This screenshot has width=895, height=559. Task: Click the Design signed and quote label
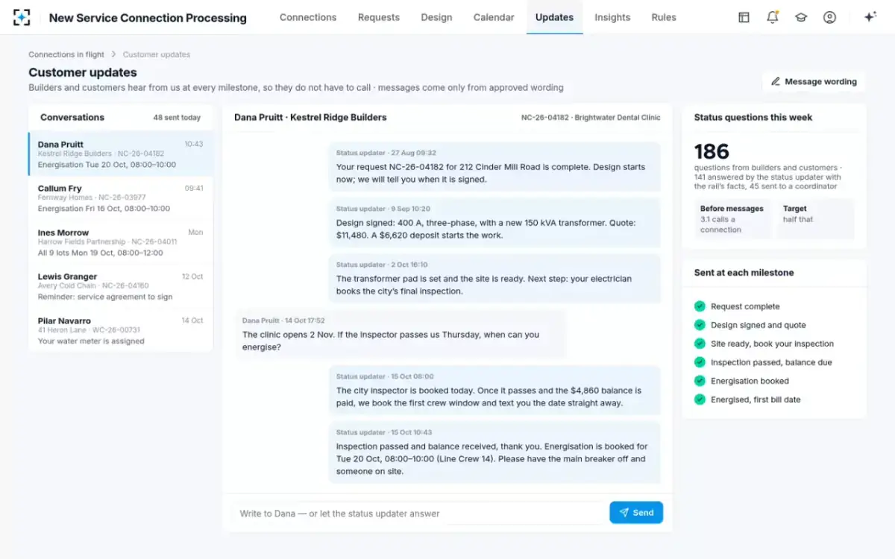click(x=758, y=325)
